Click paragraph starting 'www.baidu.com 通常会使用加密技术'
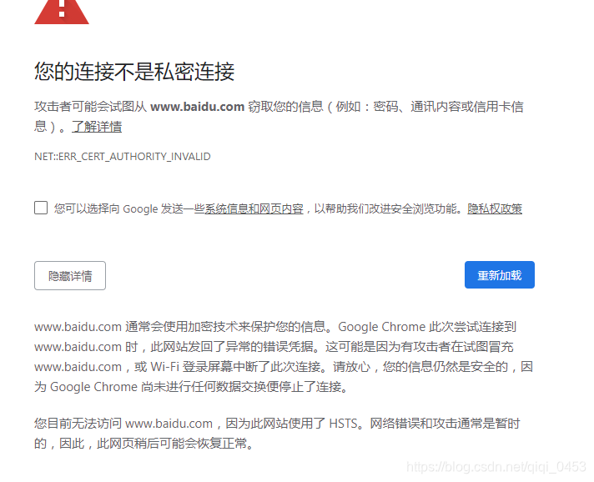 pyautogui.click(x=284, y=357)
